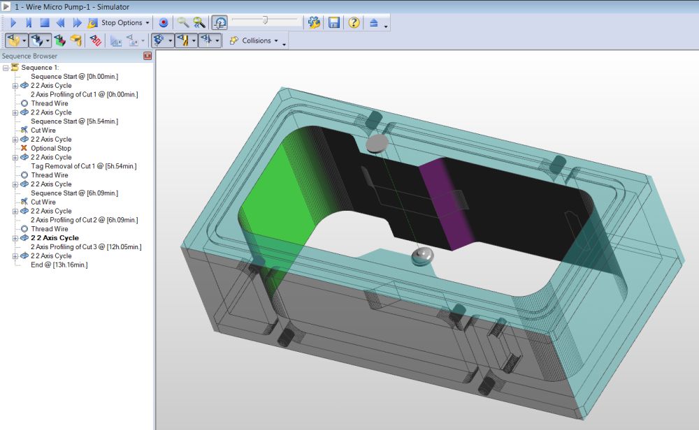The width and height of the screenshot is (699, 430).
Task: Click the simulation speed slider handle
Action: click(265, 21)
